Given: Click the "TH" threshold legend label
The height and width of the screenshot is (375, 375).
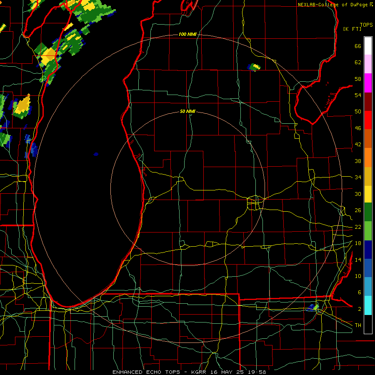Looking at the screenshot, I should [358, 325].
